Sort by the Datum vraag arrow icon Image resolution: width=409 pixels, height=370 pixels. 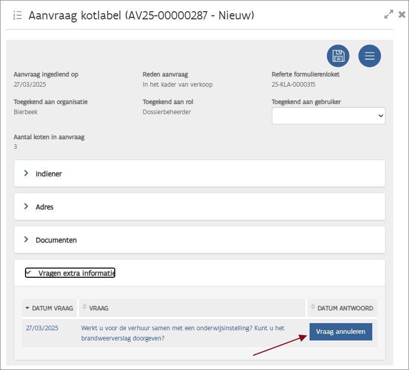point(28,308)
